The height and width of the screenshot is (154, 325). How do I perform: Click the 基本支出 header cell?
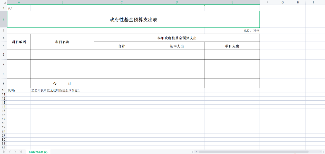[176, 45]
